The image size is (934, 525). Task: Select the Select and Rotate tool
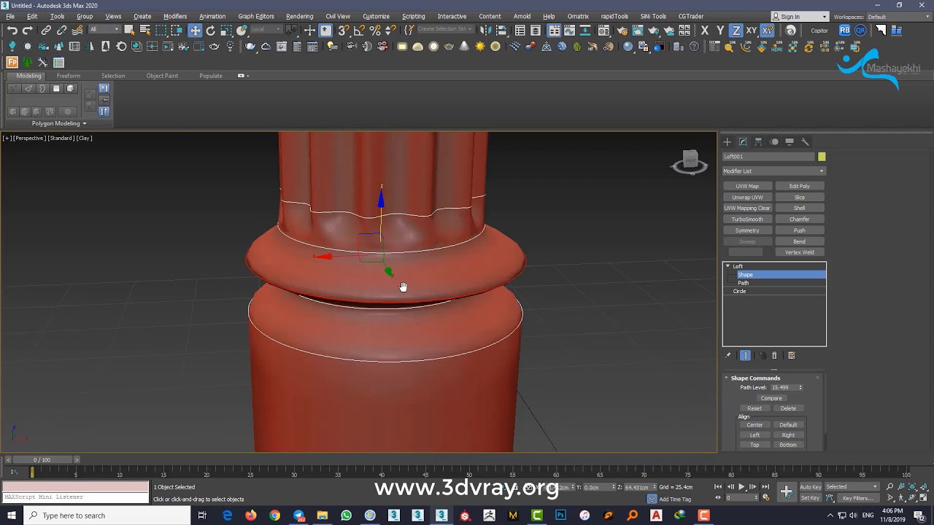pyautogui.click(x=210, y=30)
